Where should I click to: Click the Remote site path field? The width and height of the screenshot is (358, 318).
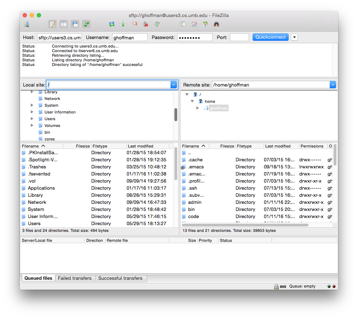point(271,85)
